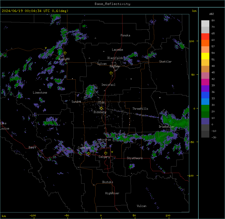Image resolution: width=225 pixels, height=219 pixels.
Task: Click the Lacombe town label
Action: click(117, 50)
